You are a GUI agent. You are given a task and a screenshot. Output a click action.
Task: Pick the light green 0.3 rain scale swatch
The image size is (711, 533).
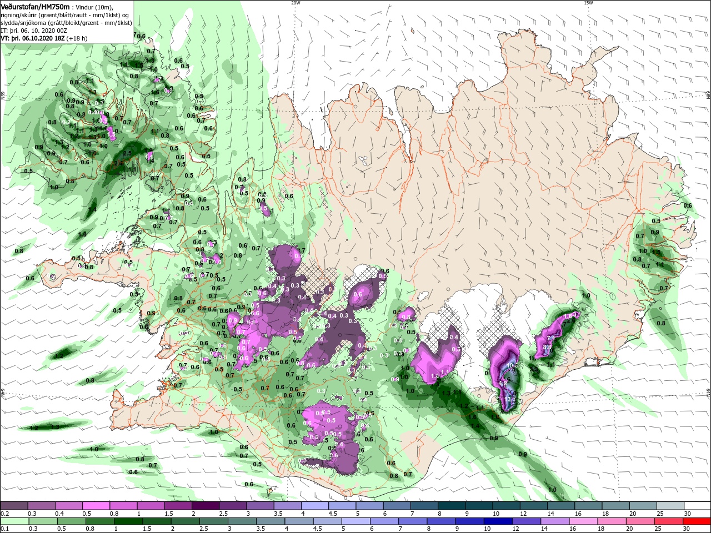[x=43, y=521]
